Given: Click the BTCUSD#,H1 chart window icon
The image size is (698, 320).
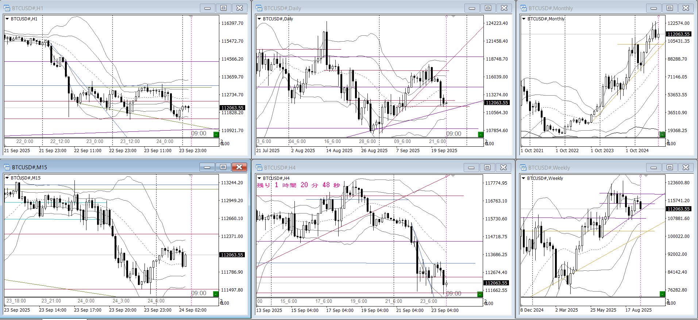Looking at the screenshot, I should tap(7, 8).
